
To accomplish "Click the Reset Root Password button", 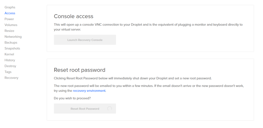I will (85, 109).
